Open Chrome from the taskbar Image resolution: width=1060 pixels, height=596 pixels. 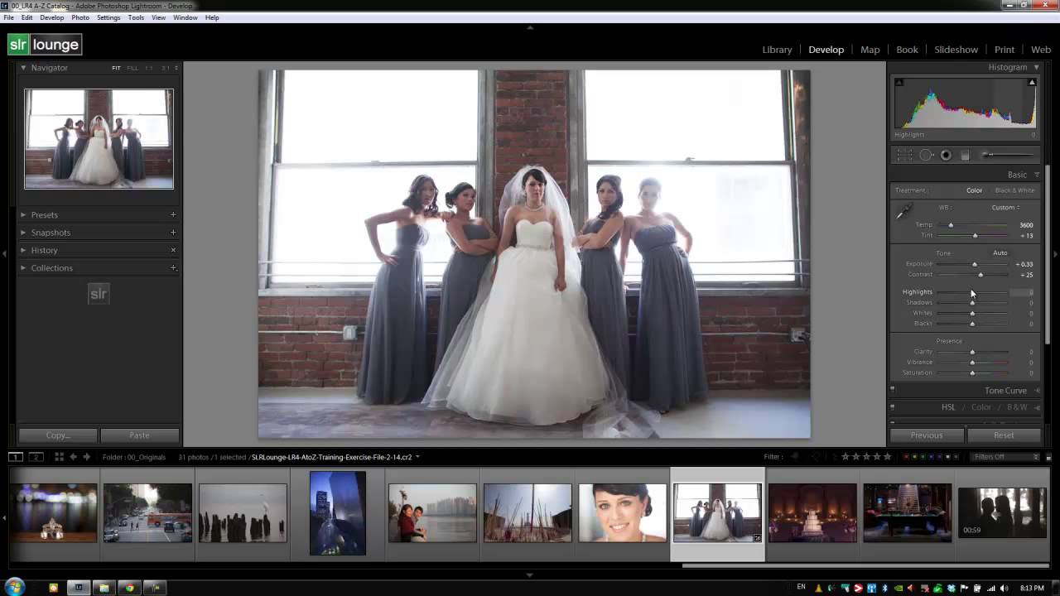[x=129, y=588]
